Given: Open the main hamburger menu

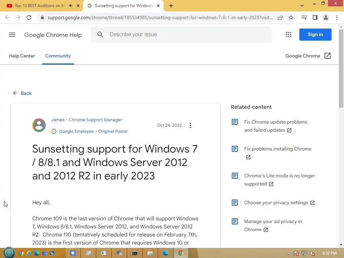Looking at the screenshot, I should pos(12,35).
